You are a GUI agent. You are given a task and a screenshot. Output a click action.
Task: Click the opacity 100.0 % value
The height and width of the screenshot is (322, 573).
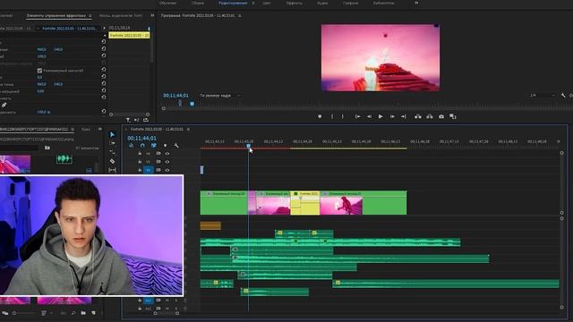(44, 112)
